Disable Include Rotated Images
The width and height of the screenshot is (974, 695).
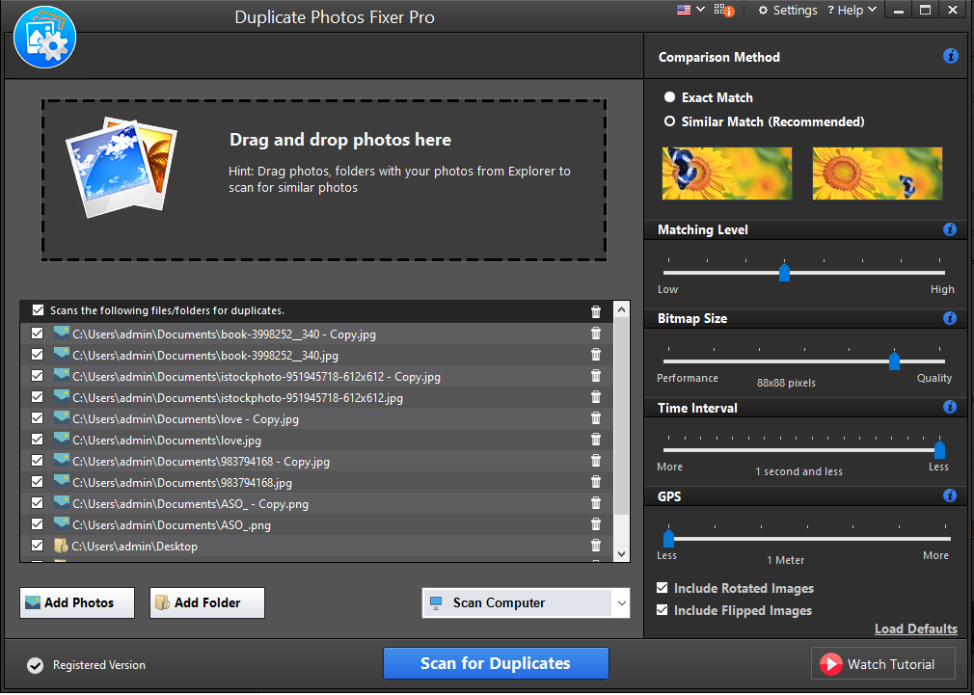661,588
